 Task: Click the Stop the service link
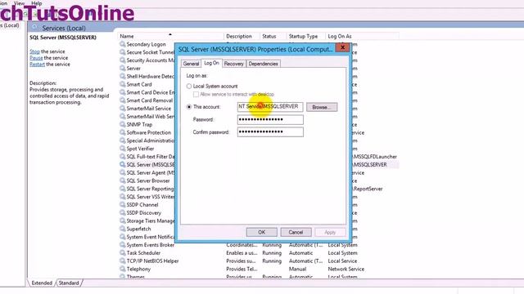34,51
